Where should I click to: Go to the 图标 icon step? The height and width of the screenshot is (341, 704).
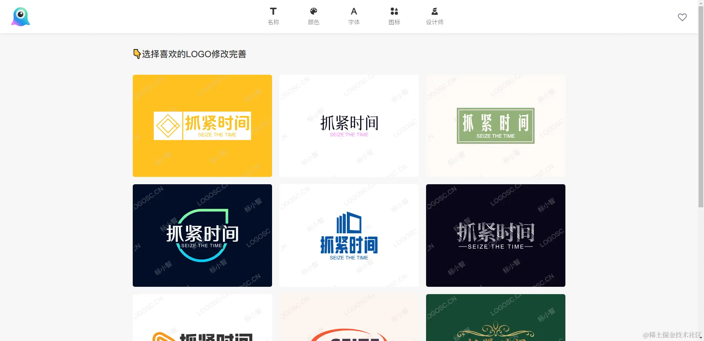[x=394, y=16]
